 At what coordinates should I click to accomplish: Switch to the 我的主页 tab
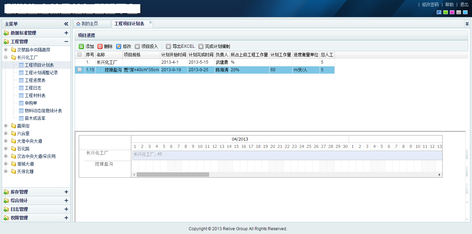point(89,24)
